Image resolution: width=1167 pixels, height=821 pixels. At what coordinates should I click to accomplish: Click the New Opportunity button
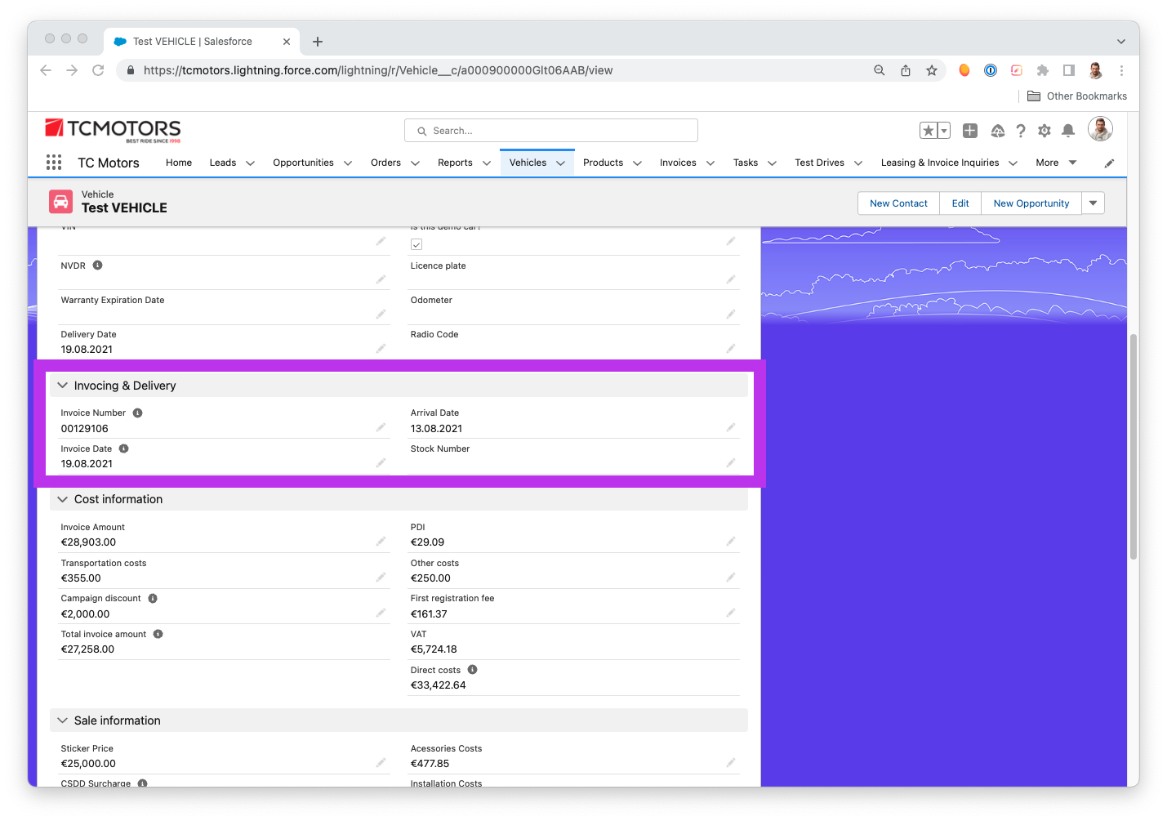[x=1031, y=203]
